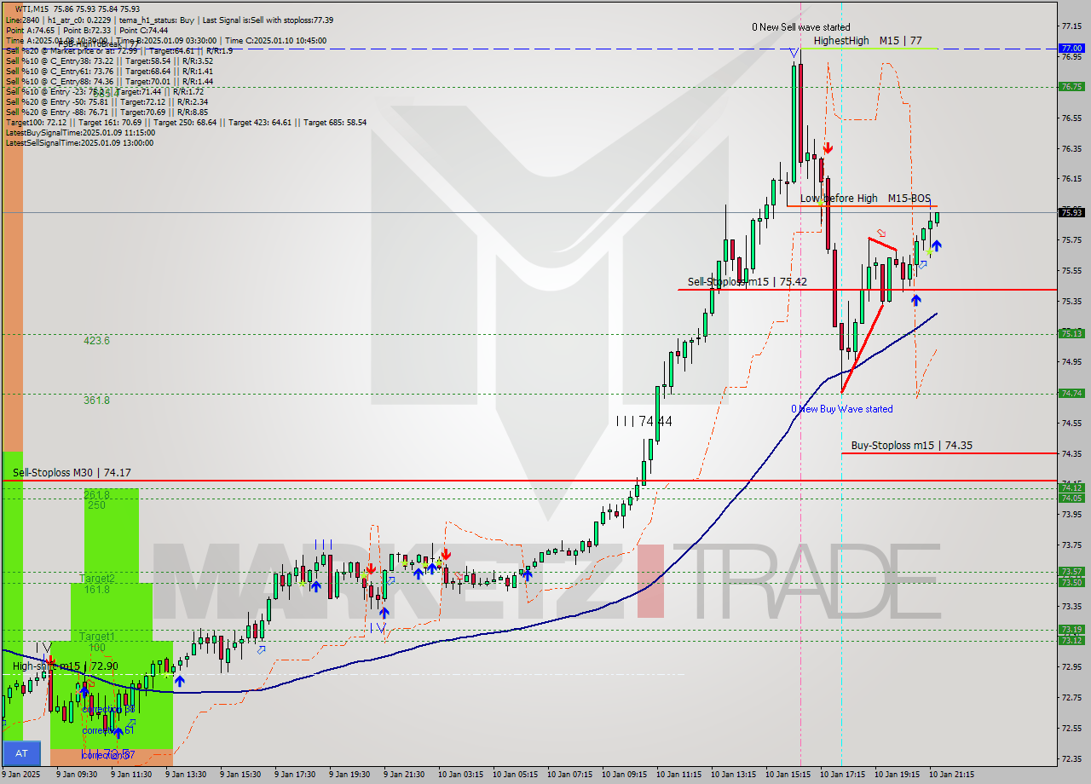Select the 'I I I 74.44' wave label
The height and width of the screenshot is (784, 1091).
coord(644,421)
